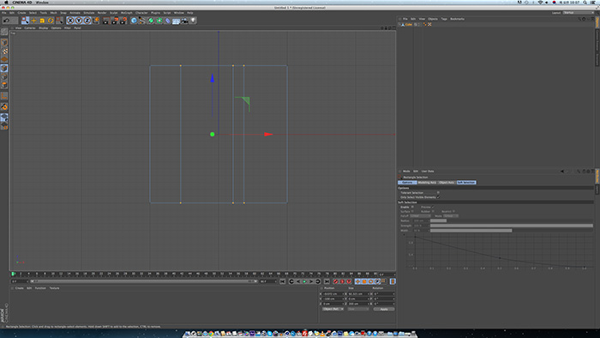
Task: Switch to Modeling Axis tab
Action: click(427, 183)
